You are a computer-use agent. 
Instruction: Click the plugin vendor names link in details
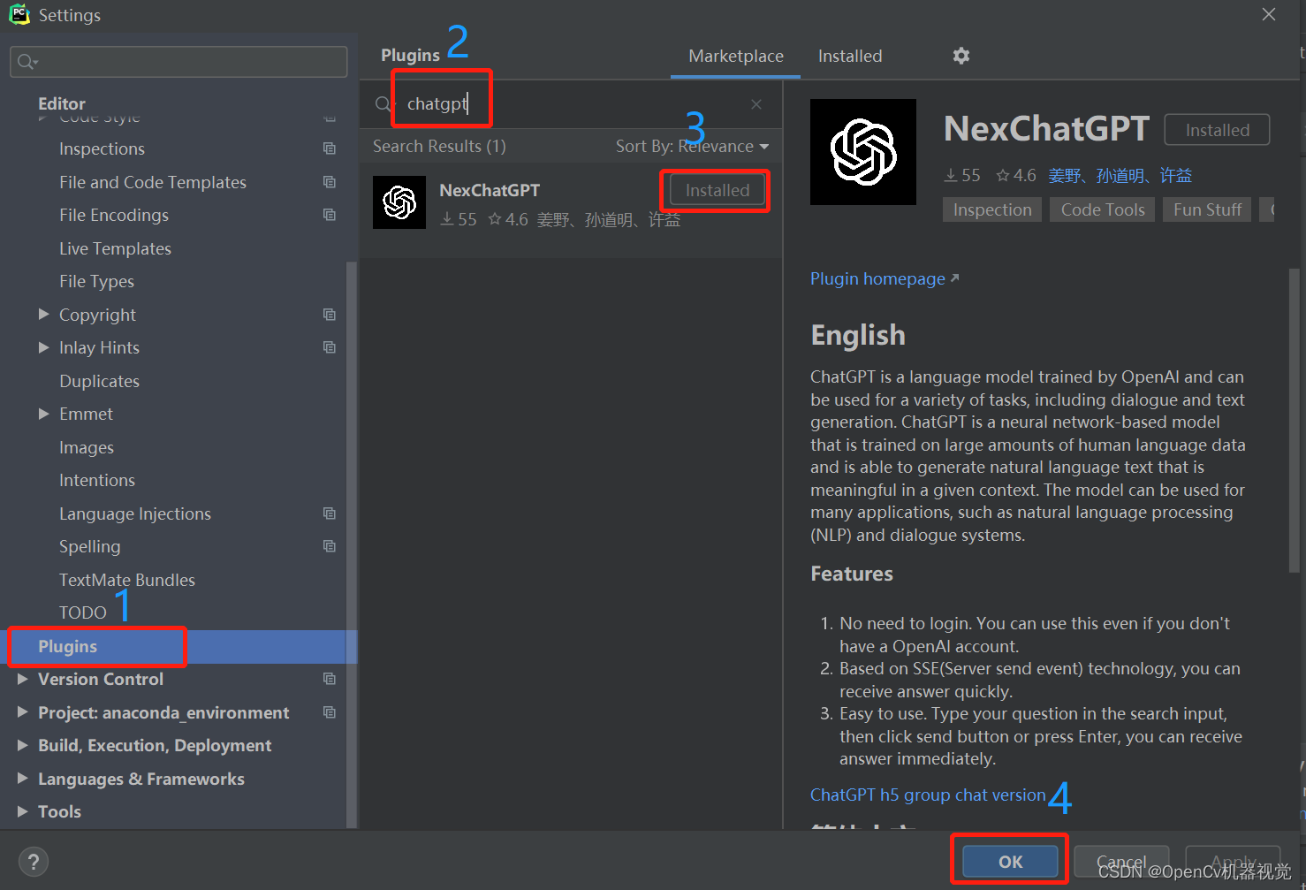pos(1120,175)
